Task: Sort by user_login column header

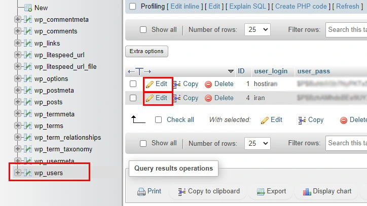Action: point(271,71)
